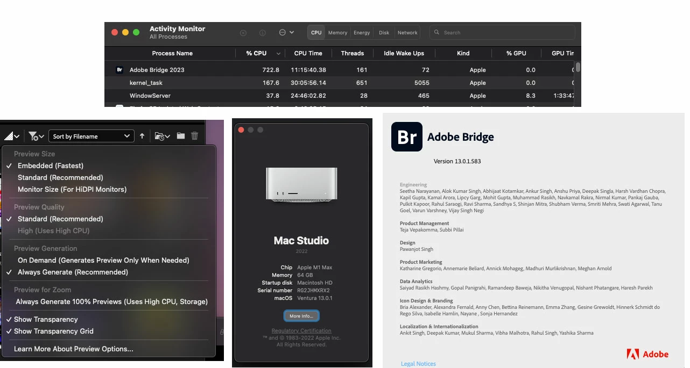Open the Legal Notices link

point(418,364)
